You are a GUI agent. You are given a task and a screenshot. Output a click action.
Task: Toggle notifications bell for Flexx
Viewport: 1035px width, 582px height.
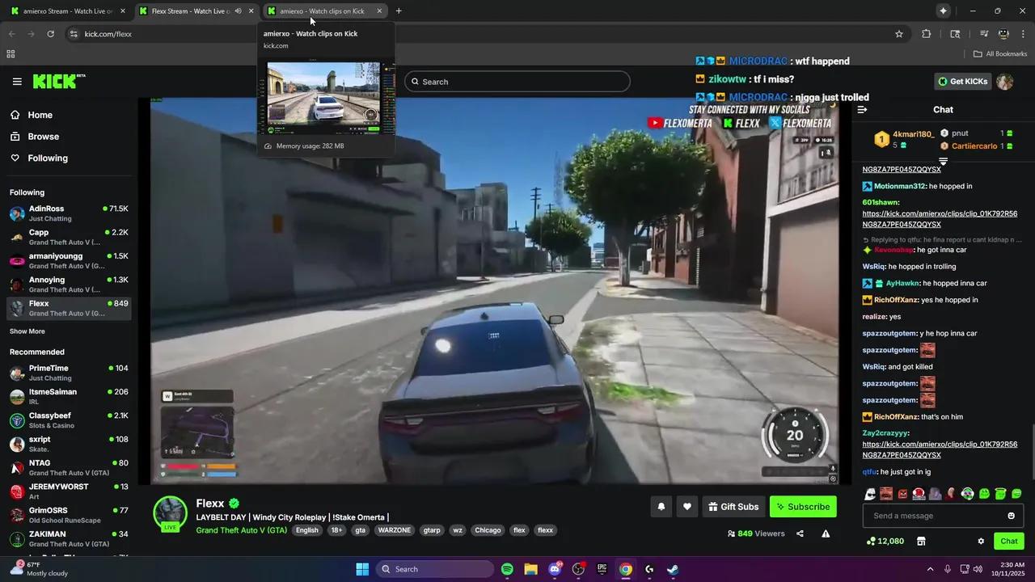pos(661,507)
